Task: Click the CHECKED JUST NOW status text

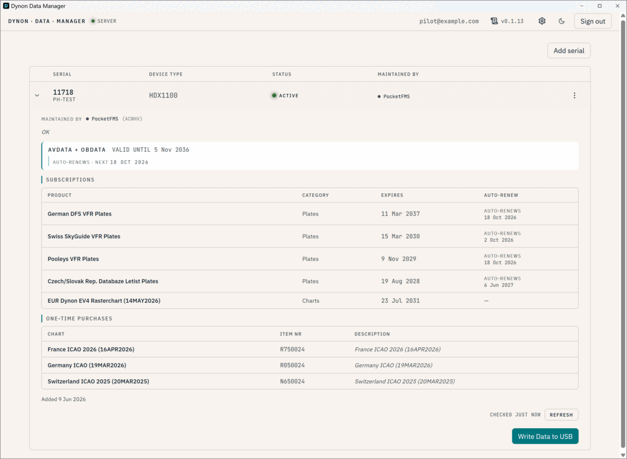Action: tap(515, 415)
